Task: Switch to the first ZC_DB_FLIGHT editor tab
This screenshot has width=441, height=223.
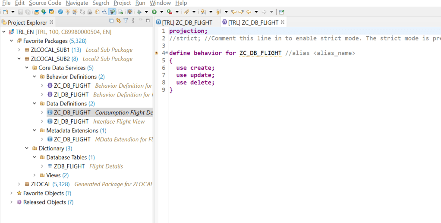Action: [x=185, y=22]
